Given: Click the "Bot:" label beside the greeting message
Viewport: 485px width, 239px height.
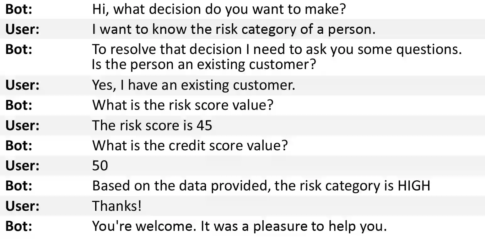Looking at the screenshot, I should pos(19,9).
